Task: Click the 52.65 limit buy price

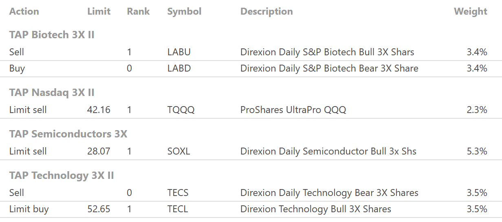Action: click(x=99, y=209)
